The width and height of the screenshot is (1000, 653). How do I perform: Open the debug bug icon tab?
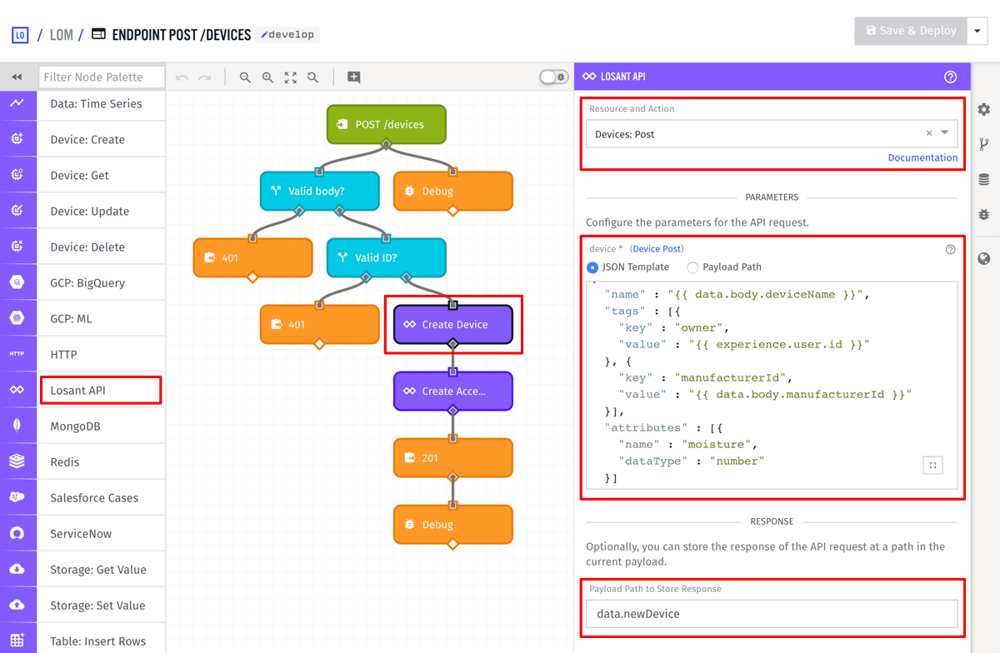(984, 214)
